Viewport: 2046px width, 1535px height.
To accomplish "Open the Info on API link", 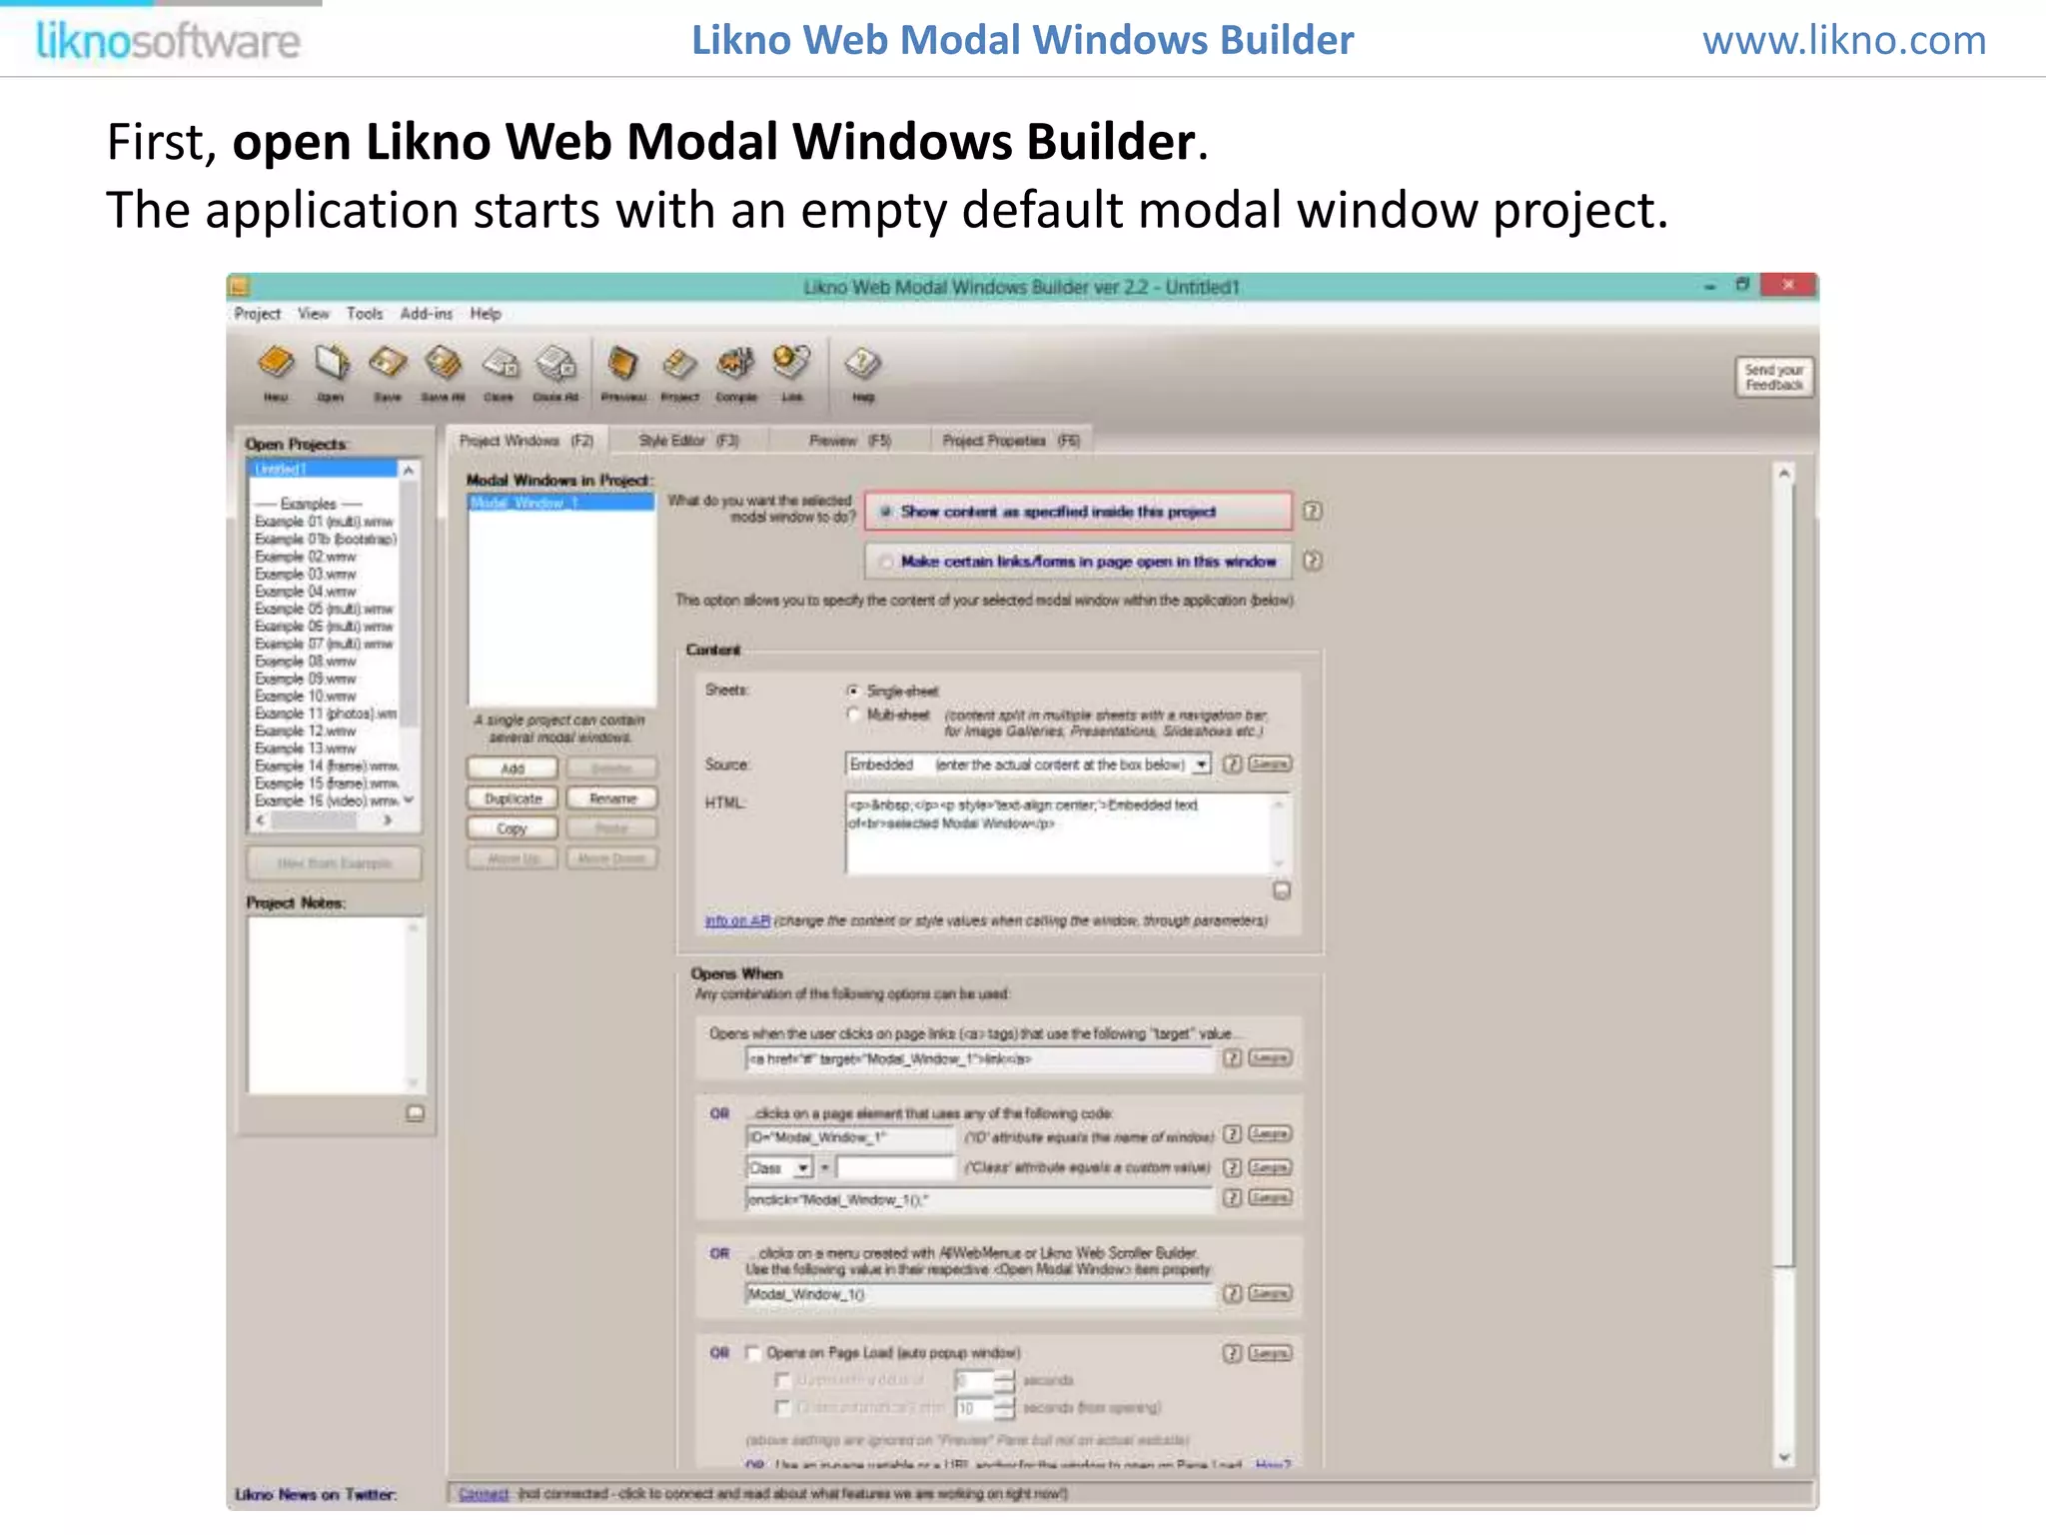I will (737, 920).
